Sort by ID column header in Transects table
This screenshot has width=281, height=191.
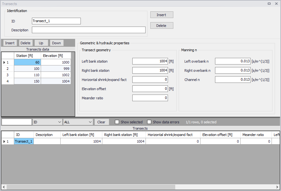click(24, 135)
